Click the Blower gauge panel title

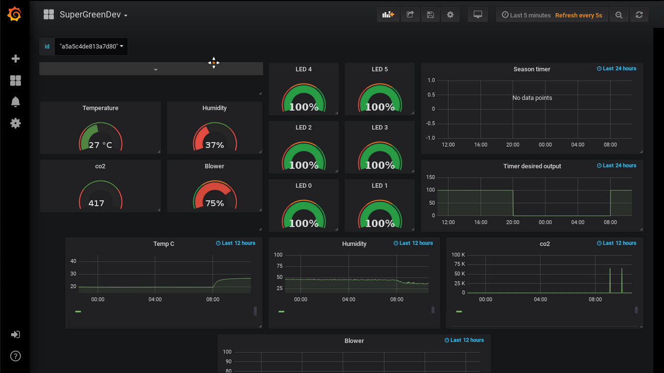pos(214,166)
